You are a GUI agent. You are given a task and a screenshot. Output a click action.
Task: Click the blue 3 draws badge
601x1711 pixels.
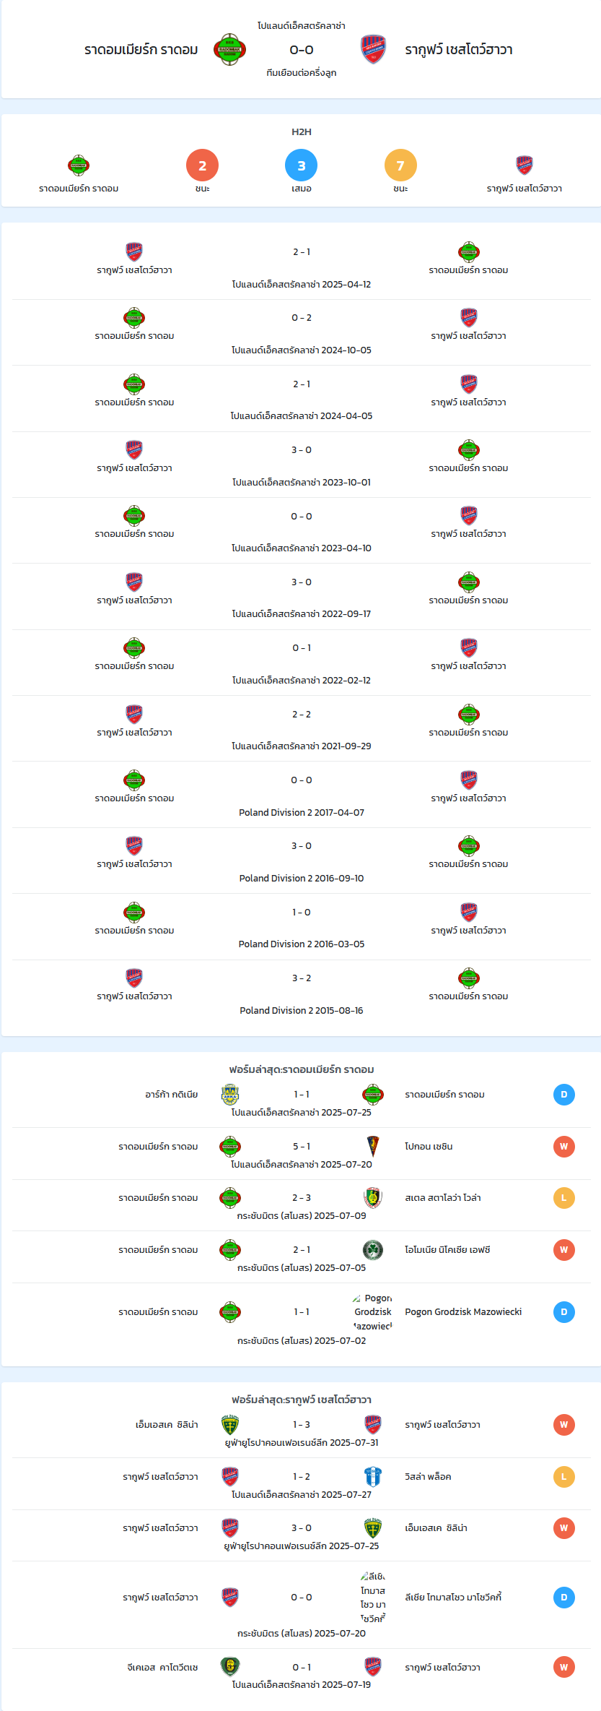tap(301, 165)
